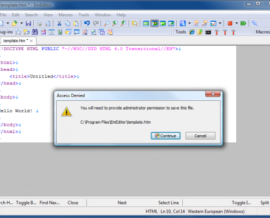Click Cancel in Access Denied dialog
The width and height of the screenshot is (270, 218).
[200, 136]
